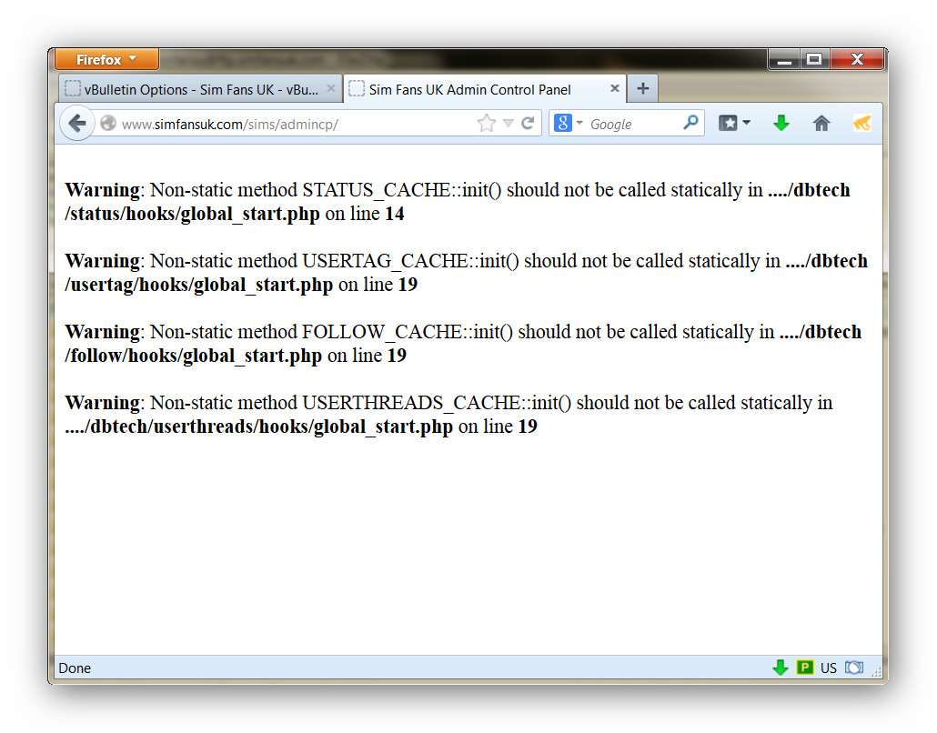Click the Done status text
Image resolution: width=937 pixels, height=733 pixels.
tap(75, 668)
